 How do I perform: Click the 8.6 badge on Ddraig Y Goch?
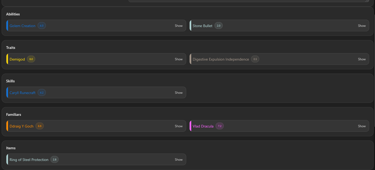39,126
